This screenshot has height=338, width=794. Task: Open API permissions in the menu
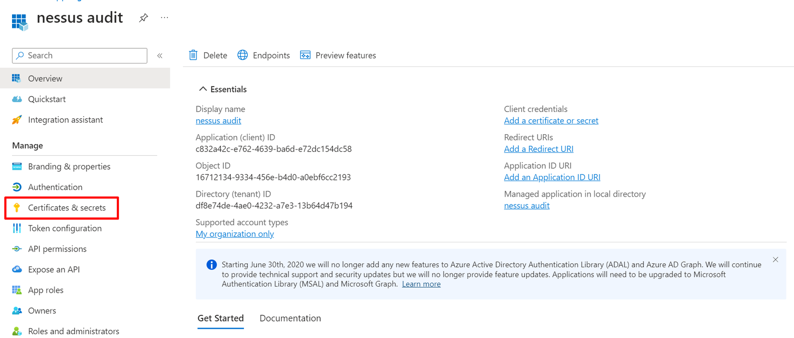click(x=57, y=249)
